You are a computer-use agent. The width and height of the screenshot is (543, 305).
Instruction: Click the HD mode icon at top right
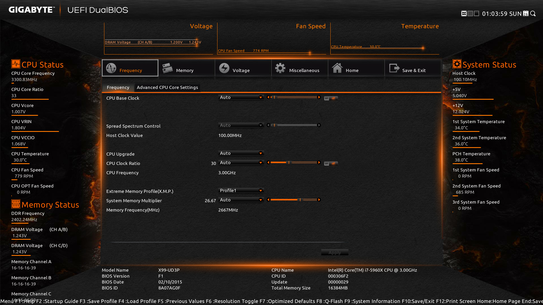[464, 14]
